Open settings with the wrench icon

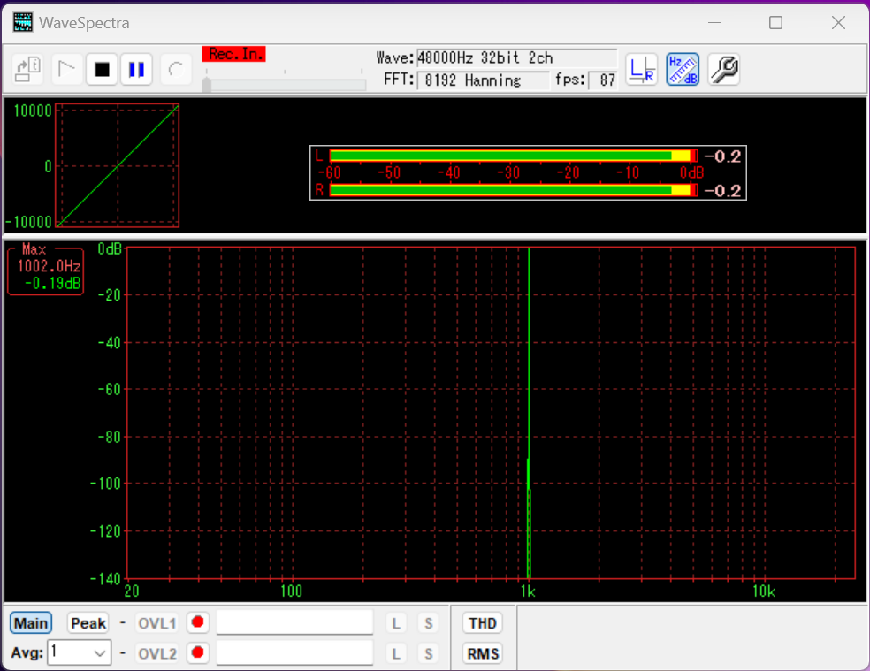(x=723, y=70)
